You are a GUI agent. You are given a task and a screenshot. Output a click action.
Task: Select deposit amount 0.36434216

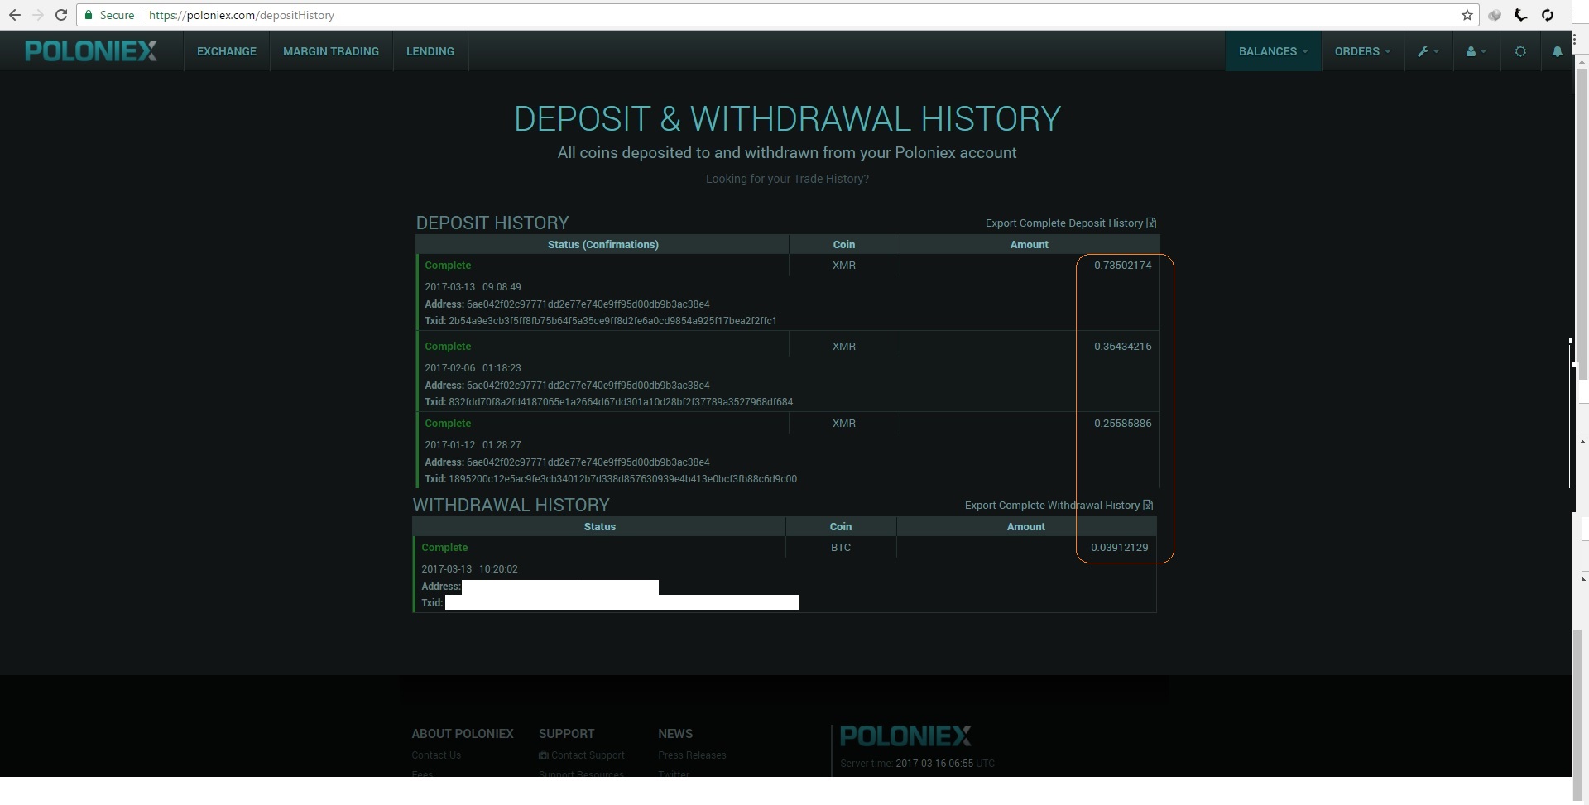click(x=1122, y=347)
